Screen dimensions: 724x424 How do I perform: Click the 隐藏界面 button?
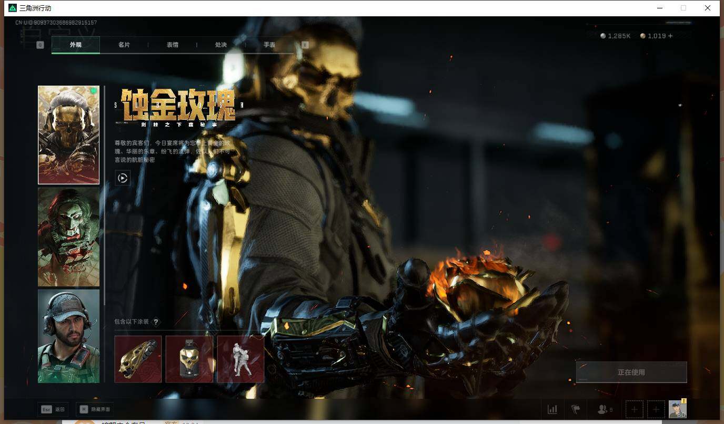tap(95, 409)
